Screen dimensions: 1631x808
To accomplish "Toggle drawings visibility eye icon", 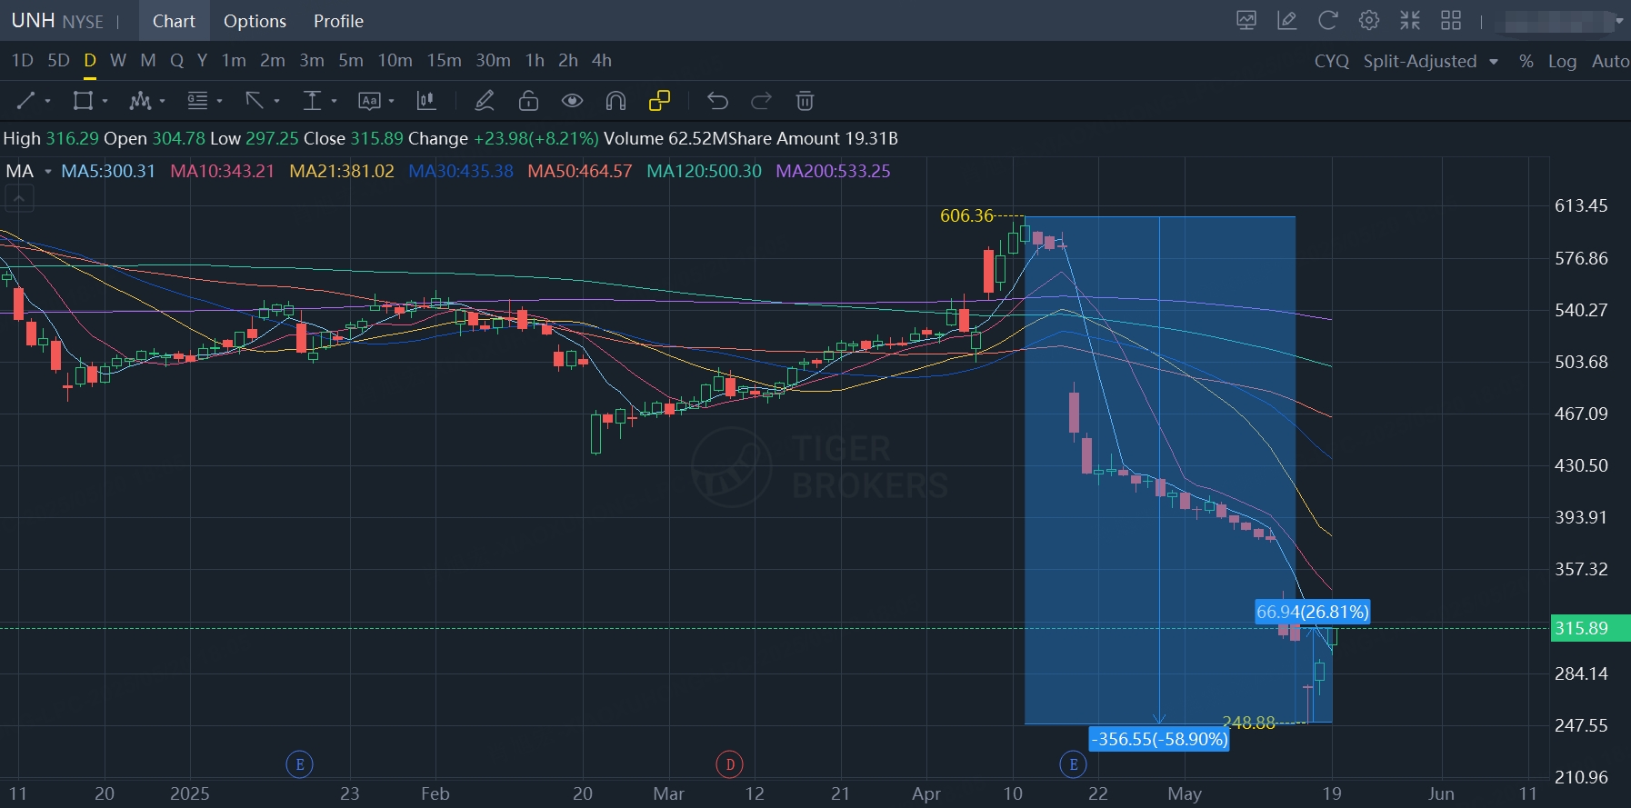I will (x=572, y=101).
